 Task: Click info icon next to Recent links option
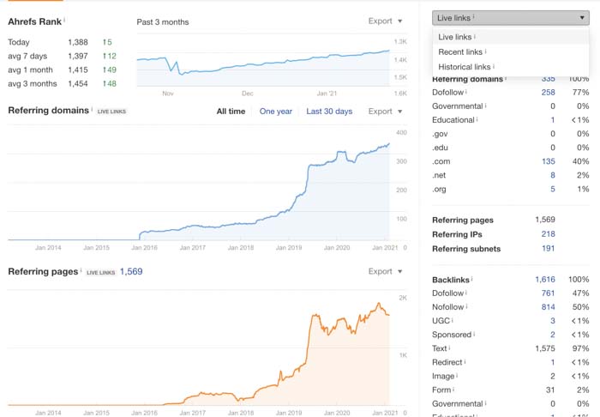(x=486, y=51)
